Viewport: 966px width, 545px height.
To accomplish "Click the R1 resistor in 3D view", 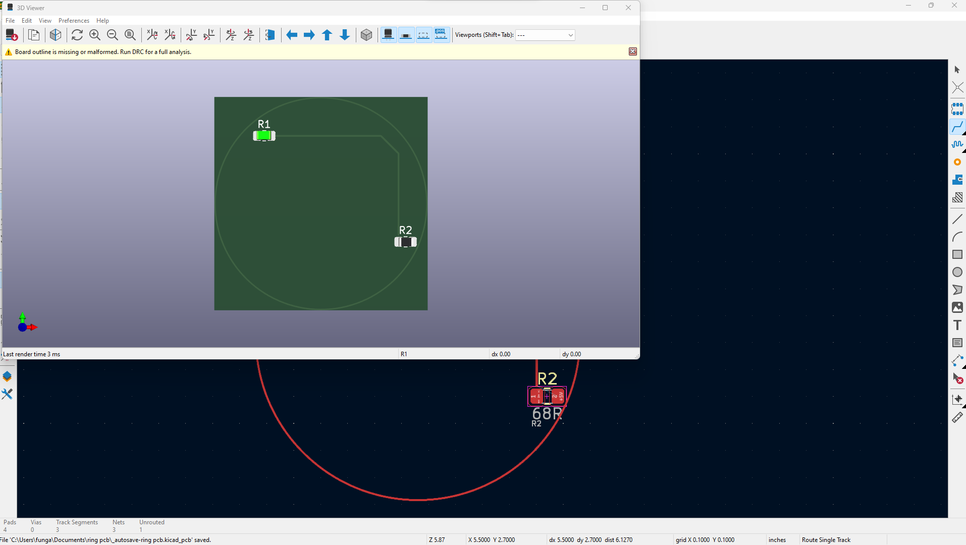I will point(264,135).
